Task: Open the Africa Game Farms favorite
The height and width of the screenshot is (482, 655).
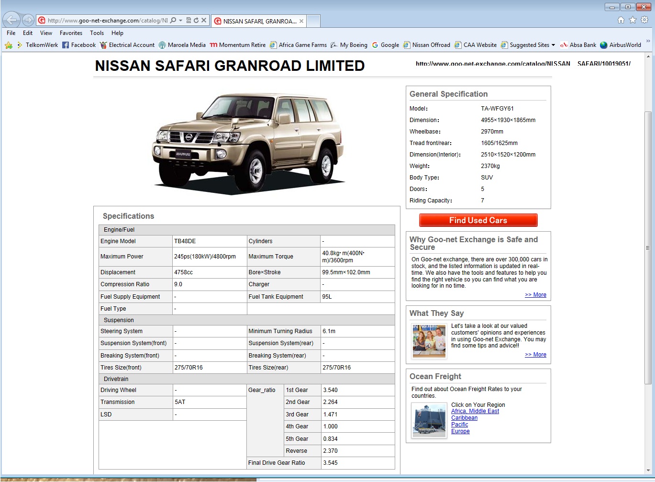Action: [298, 45]
